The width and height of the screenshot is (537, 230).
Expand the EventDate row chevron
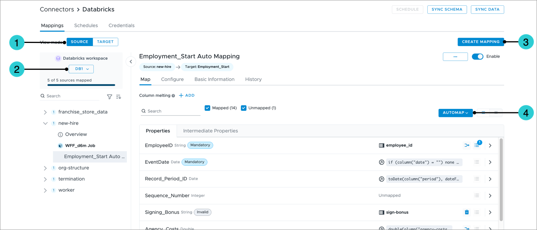coord(490,162)
